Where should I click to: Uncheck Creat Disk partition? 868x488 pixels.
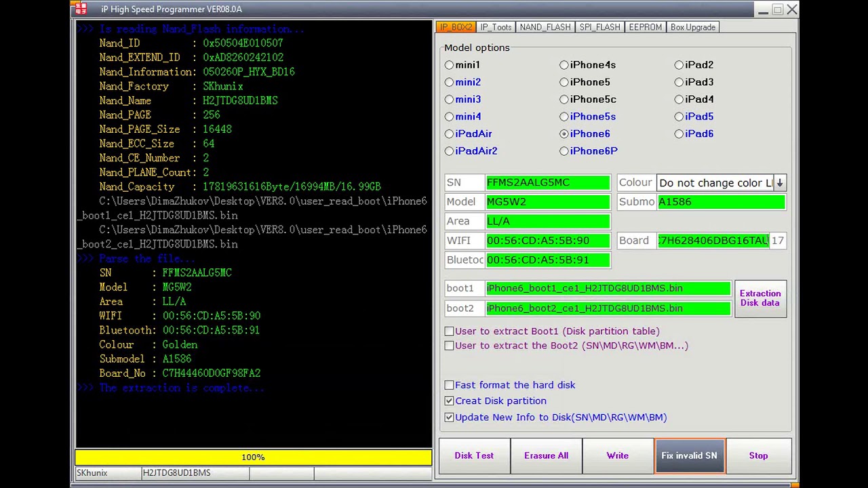pyautogui.click(x=449, y=401)
